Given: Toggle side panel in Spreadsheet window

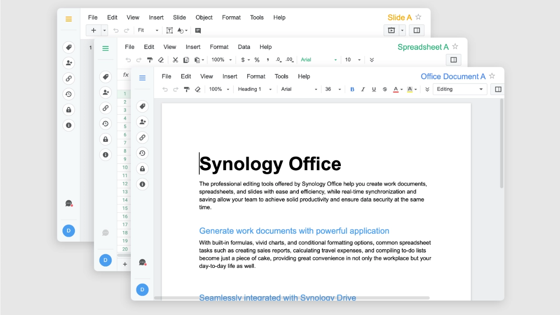Looking at the screenshot, I should pos(454,60).
